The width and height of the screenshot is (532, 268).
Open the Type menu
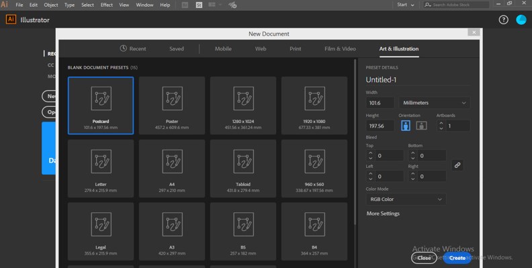tap(70, 5)
